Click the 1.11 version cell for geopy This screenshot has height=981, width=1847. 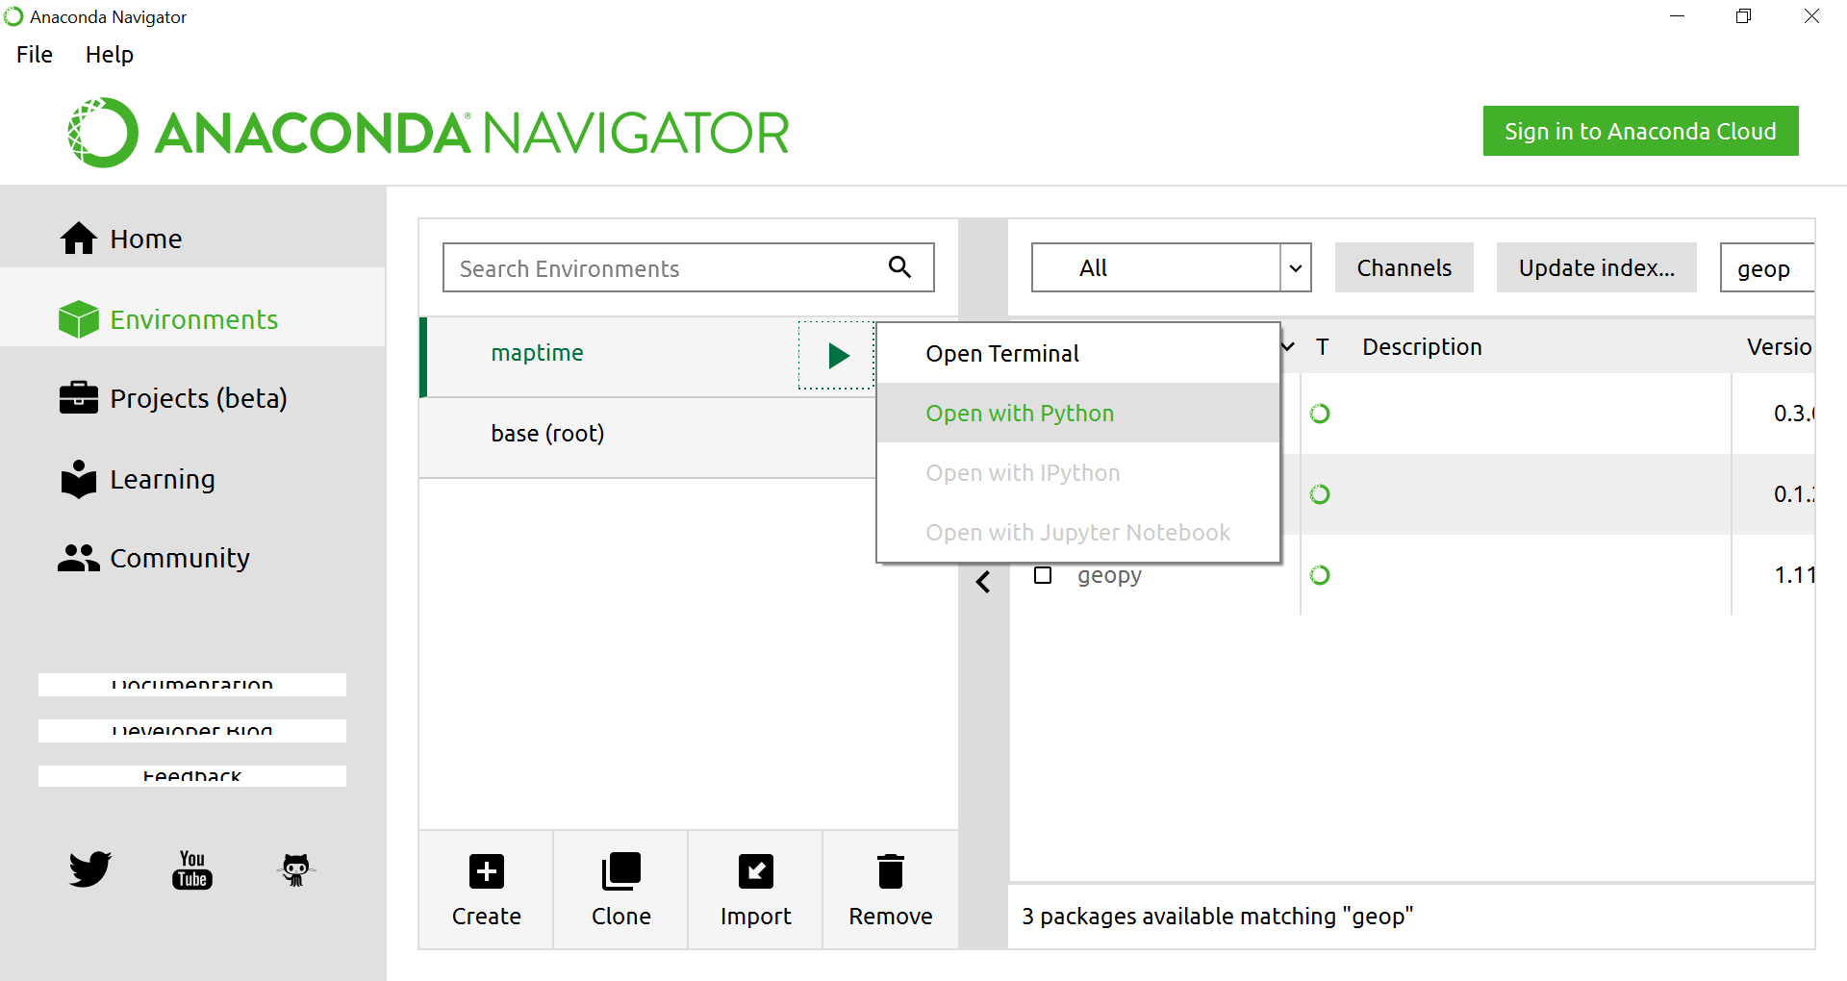1794,575
